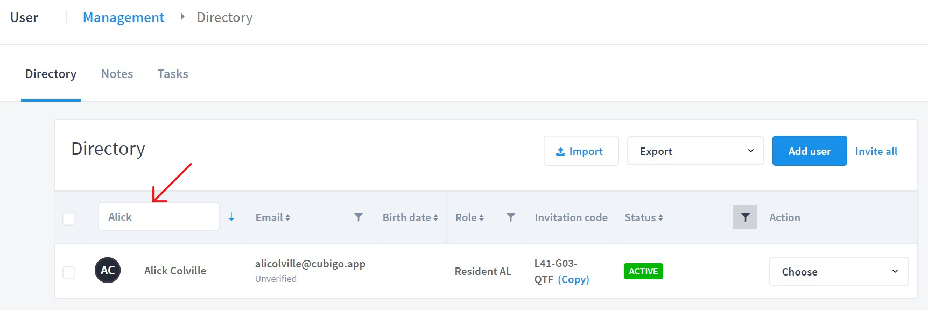
Task: Open the Email column filter icon
Action: [x=358, y=217]
